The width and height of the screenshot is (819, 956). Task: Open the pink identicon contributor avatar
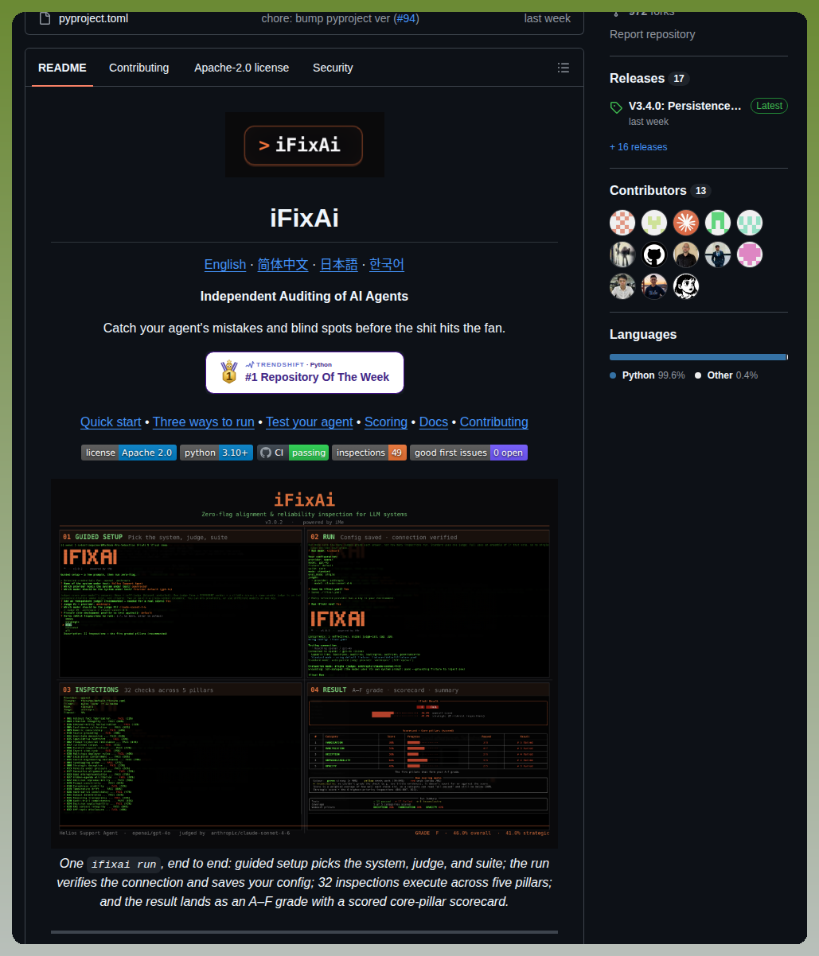[x=750, y=255]
